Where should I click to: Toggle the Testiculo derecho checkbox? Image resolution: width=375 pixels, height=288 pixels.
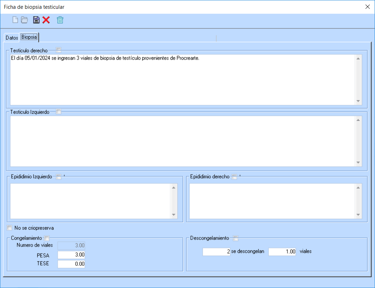pos(59,50)
